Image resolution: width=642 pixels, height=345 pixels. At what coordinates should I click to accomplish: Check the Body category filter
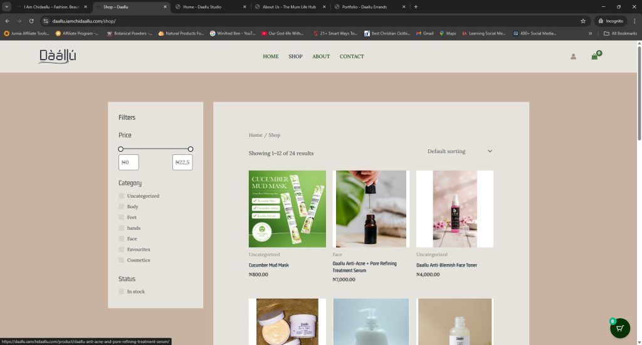point(121,206)
